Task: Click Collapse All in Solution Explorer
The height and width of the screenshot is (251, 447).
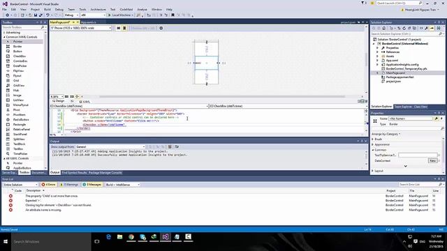Action: (409, 28)
